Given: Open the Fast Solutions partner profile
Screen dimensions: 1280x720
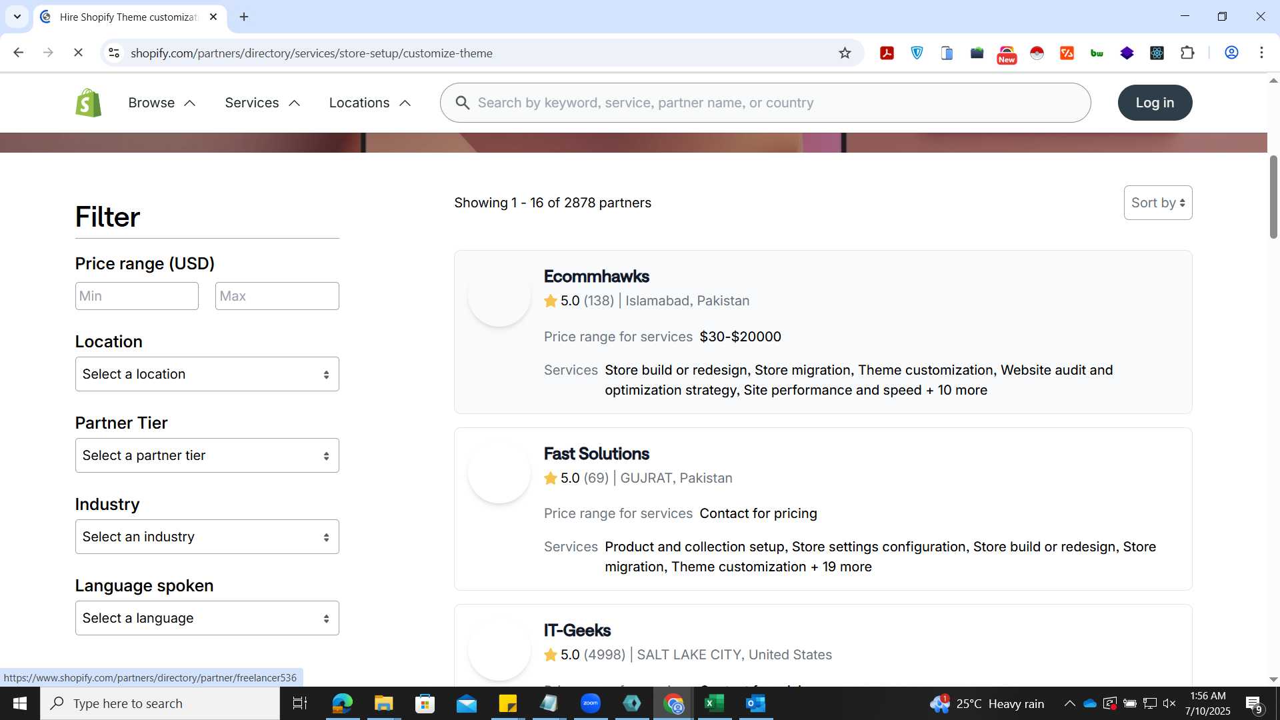Looking at the screenshot, I should point(596,453).
